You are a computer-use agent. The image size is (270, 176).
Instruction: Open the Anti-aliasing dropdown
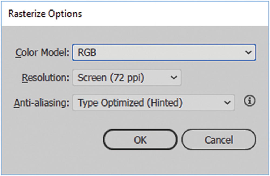(x=153, y=102)
